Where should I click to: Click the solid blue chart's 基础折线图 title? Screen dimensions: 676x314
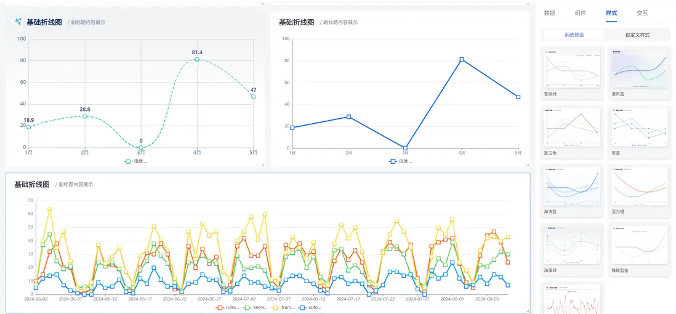pos(297,22)
